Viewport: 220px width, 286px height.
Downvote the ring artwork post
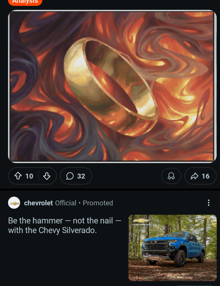pyautogui.click(x=47, y=176)
